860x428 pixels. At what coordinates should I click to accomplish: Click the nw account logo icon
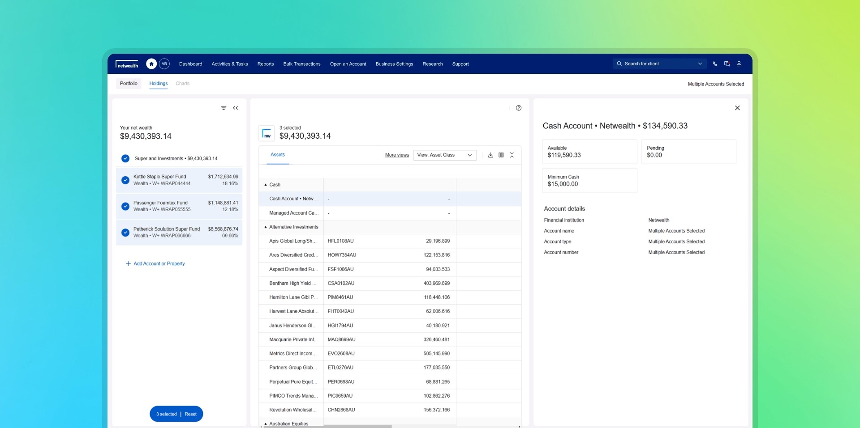coord(267,133)
